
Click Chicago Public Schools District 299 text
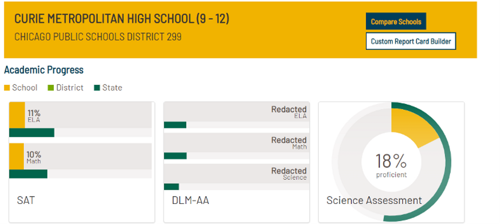point(98,37)
